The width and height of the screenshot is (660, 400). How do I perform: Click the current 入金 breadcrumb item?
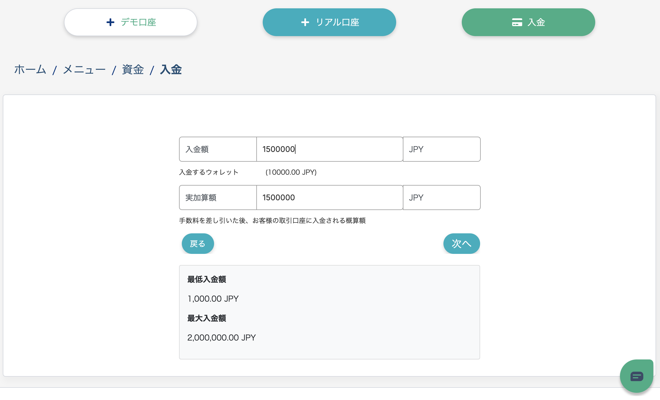pyautogui.click(x=171, y=69)
